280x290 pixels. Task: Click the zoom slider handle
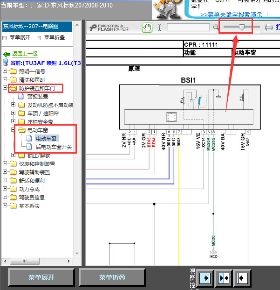(242, 27)
